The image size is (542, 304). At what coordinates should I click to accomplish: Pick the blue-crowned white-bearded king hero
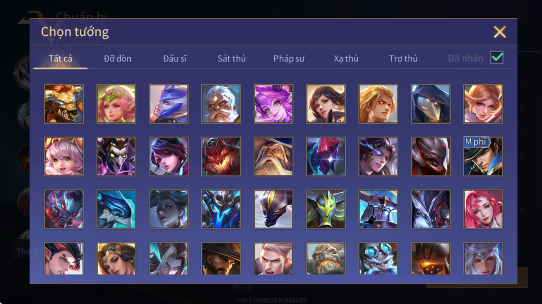click(378, 259)
